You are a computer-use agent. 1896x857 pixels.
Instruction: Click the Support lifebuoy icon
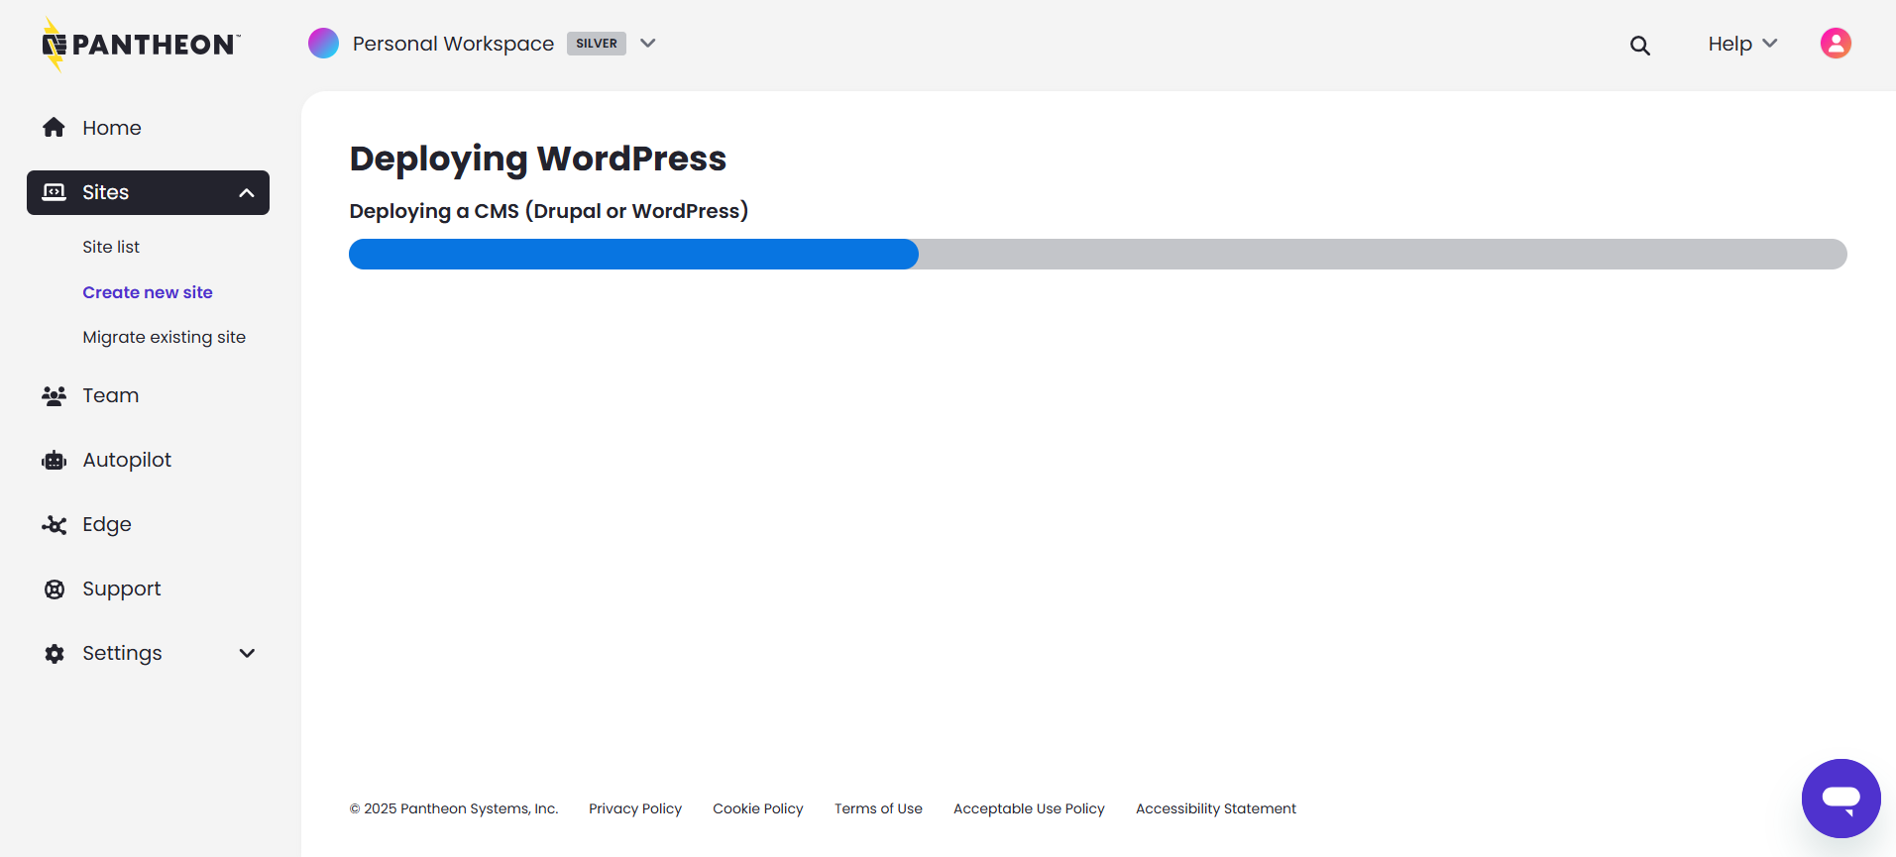tap(55, 589)
